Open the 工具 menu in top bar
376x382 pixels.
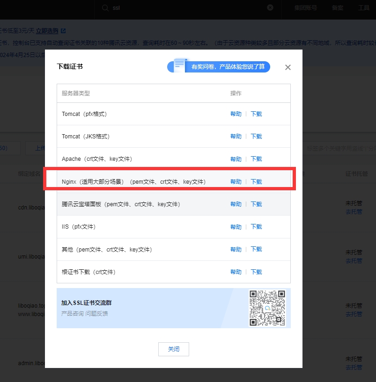click(363, 8)
